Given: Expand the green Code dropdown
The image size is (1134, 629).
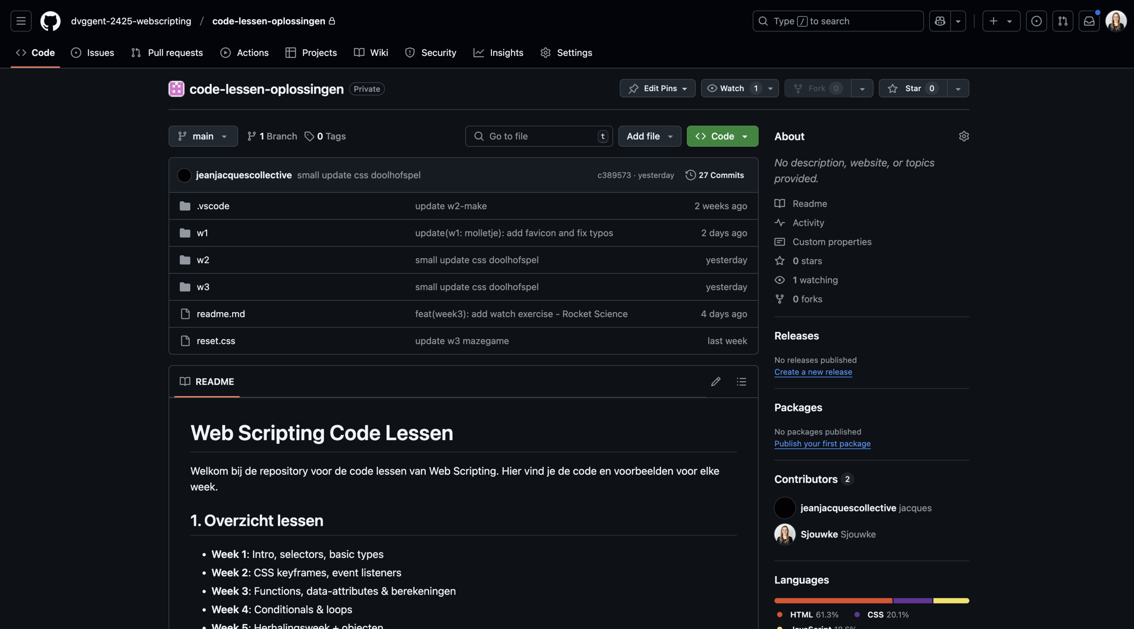Looking at the screenshot, I should coord(722,136).
